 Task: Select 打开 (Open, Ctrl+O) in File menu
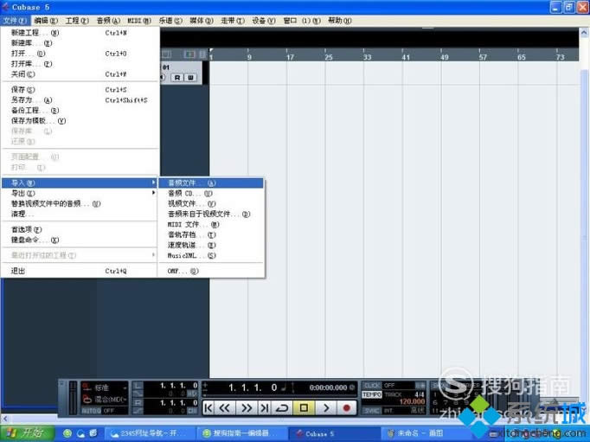point(79,54)
